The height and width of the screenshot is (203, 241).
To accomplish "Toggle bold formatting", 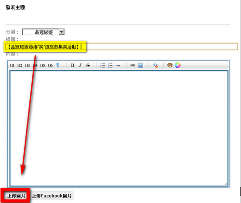I will point(73,65).
